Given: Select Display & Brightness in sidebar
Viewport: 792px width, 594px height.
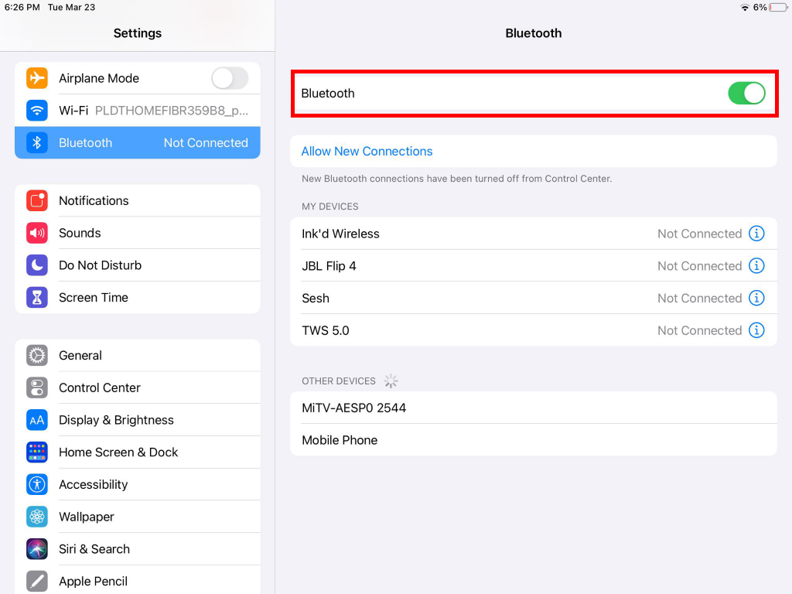Looking at the screenshot, I should tap(116, 420).
